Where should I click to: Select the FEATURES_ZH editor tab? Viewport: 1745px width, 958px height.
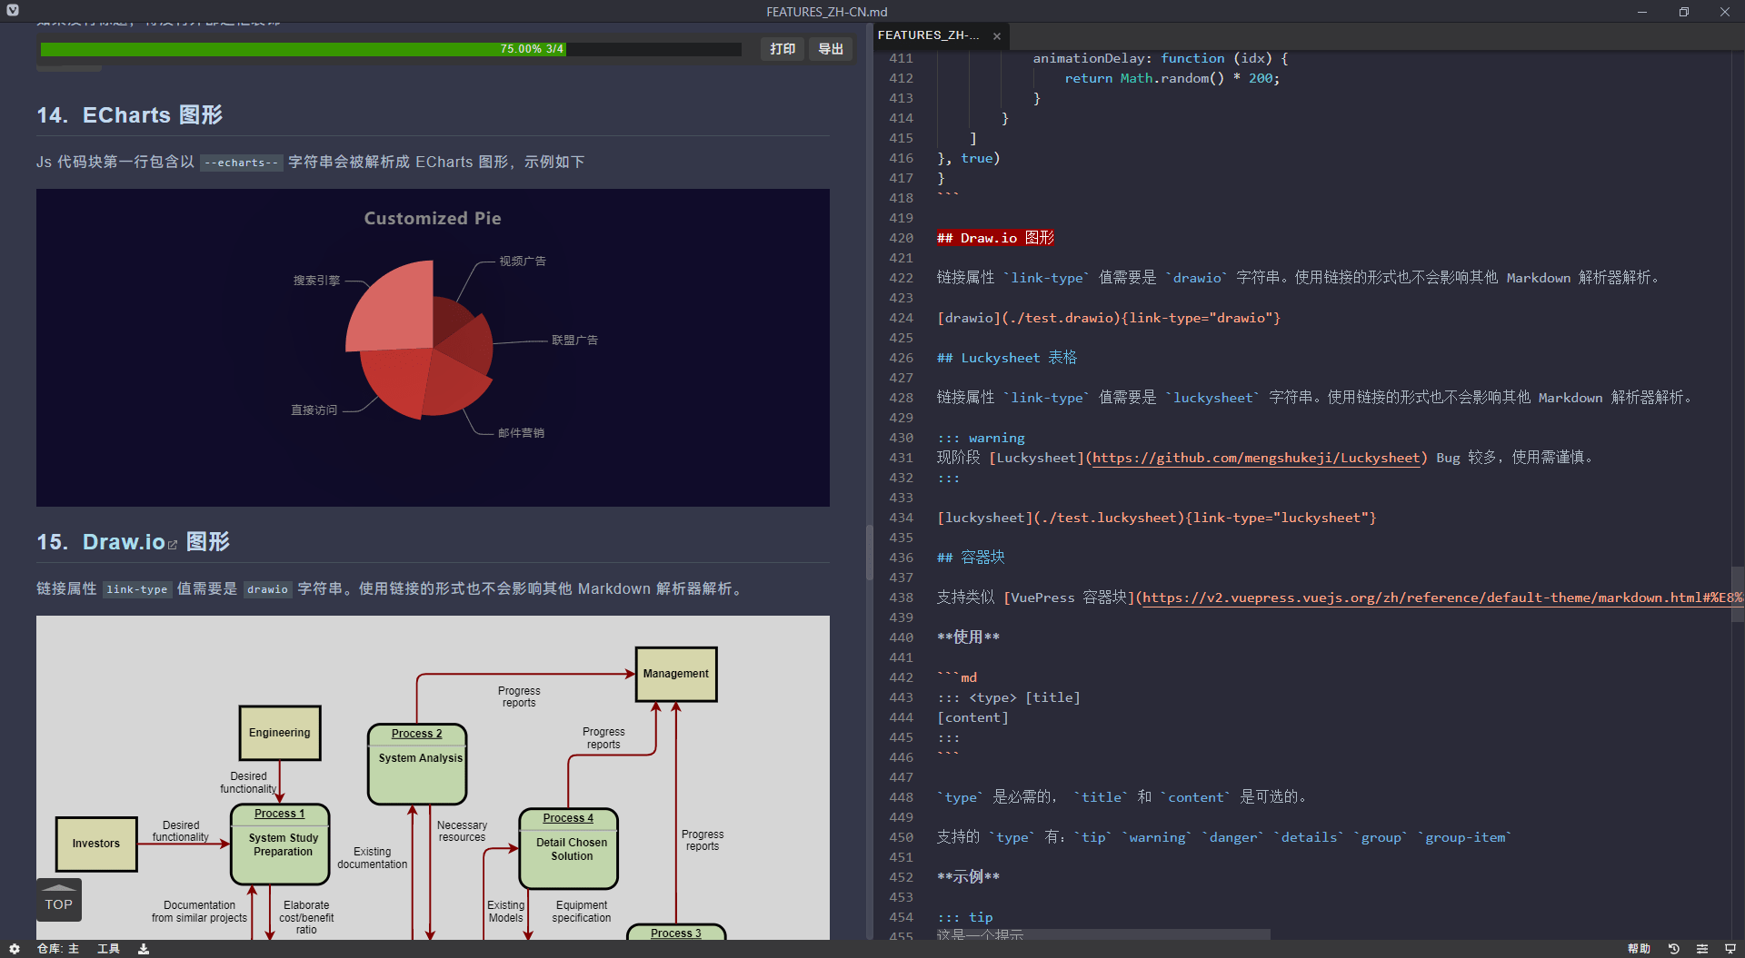929,35
